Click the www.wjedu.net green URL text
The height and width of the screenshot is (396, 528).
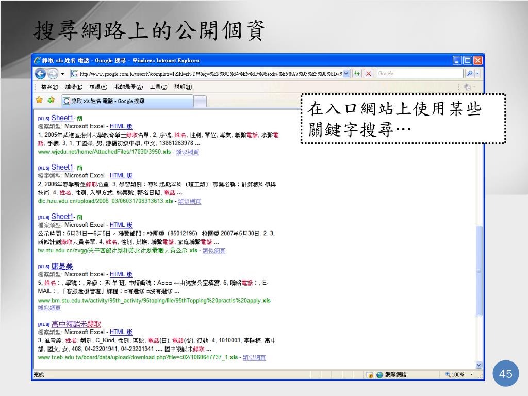coord(104,152)
